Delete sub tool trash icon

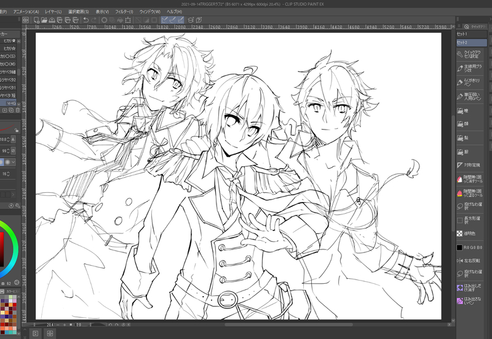click(18, 111)
